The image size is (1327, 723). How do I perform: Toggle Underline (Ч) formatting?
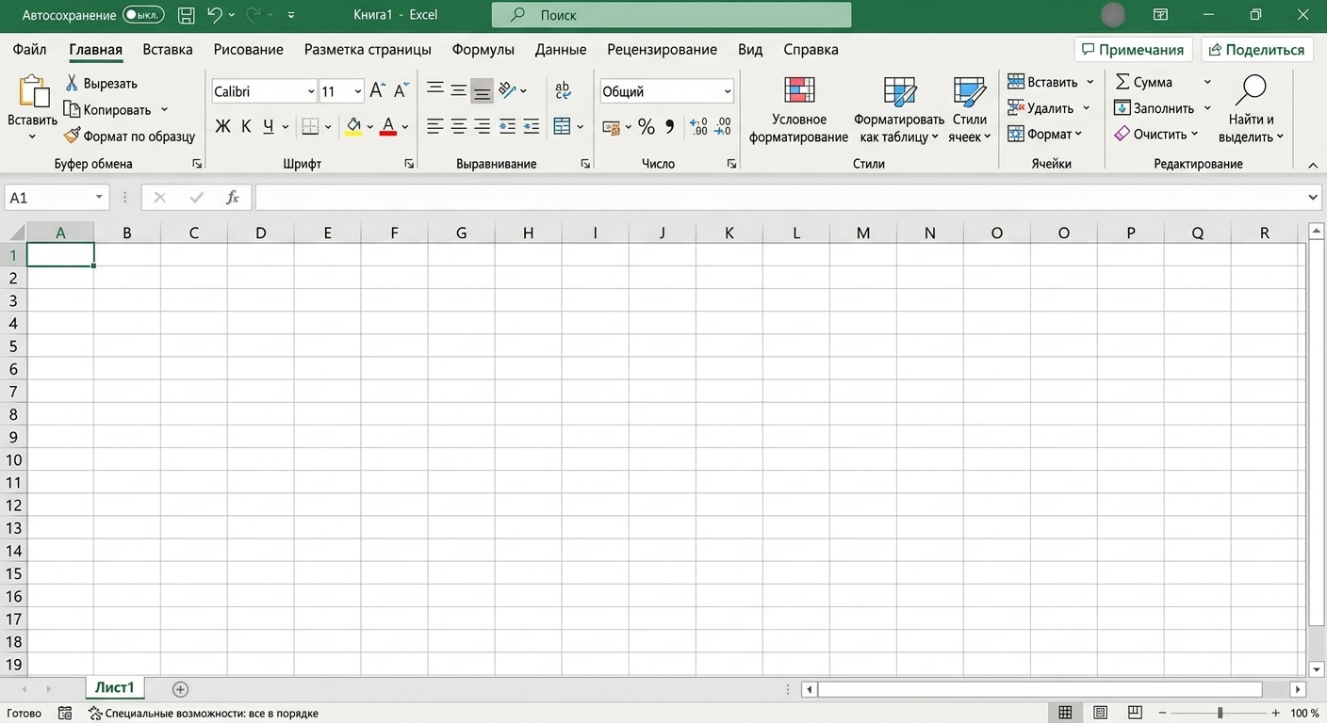(x=269, y=126)
